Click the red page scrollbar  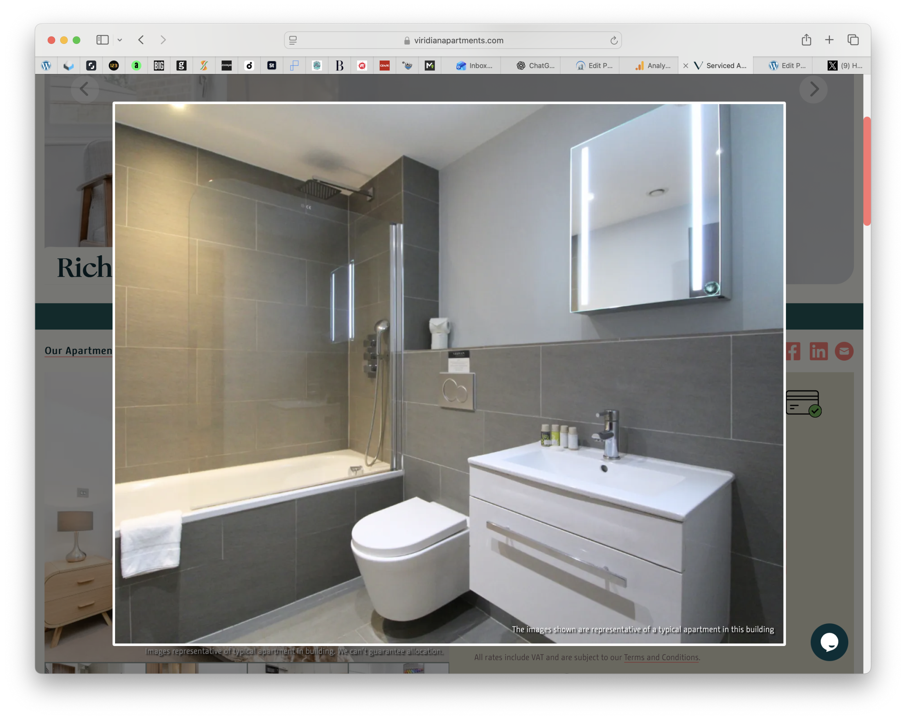point(866,171)
